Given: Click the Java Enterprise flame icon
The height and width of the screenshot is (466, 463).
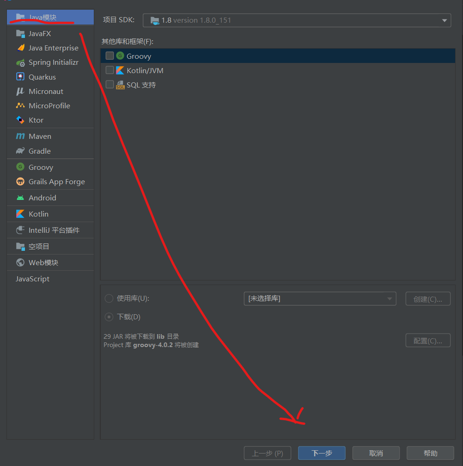Looking at the screenshot, I should (20, 48).
